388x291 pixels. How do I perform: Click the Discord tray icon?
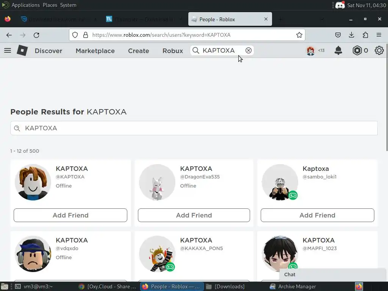coord(340,5)
